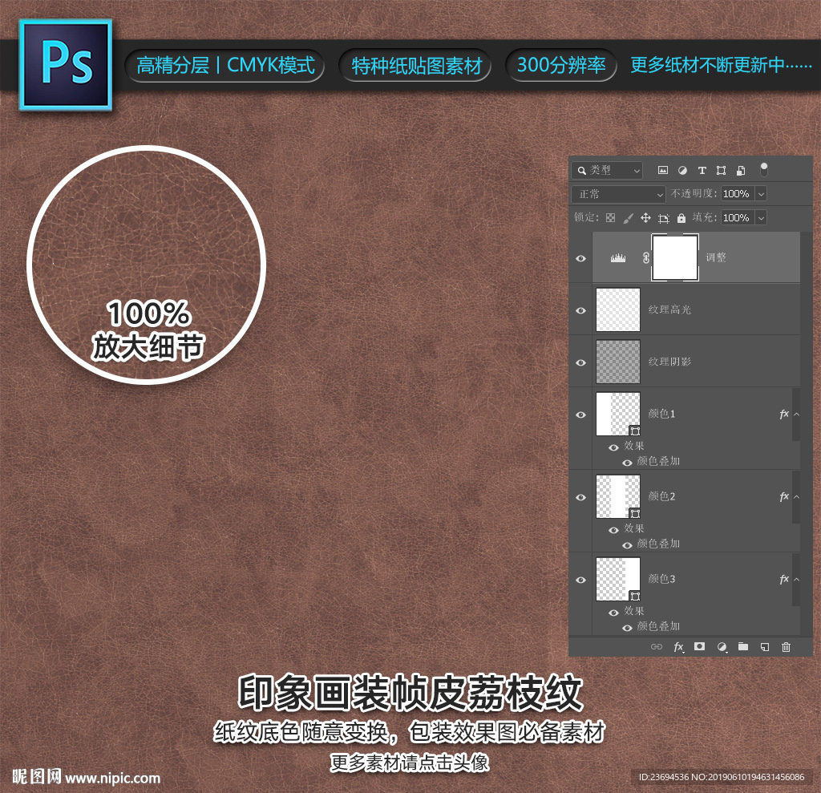This screenshot has width=821, height=793.
Task: Click lock transparent pixels icon
Action: [610, 218]
